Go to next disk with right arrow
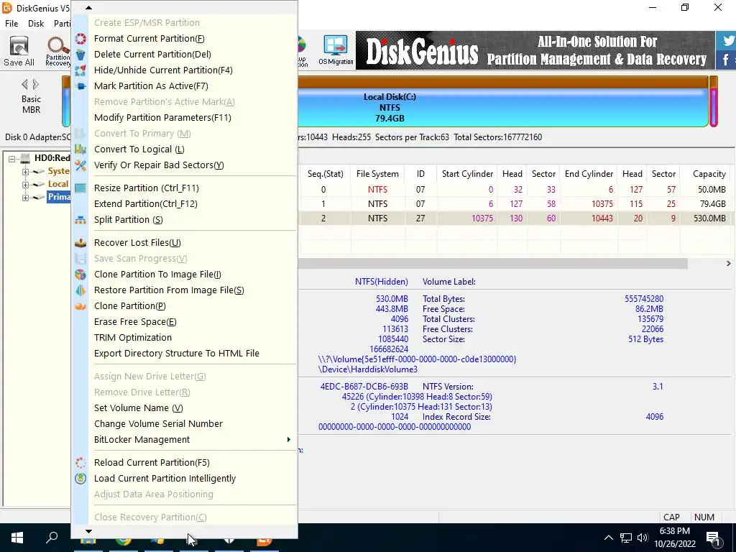The image size is (736, 552). 36,85
